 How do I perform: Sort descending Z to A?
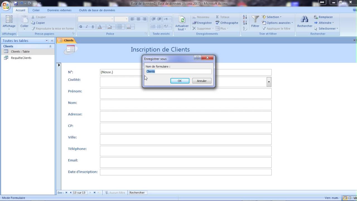(x=245, y=23)
